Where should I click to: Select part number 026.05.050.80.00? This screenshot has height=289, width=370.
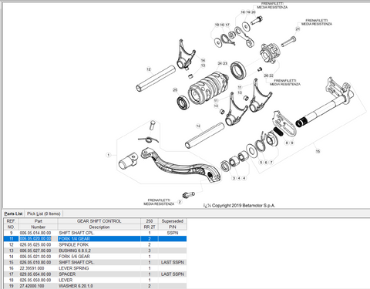[x=35, y=280]
